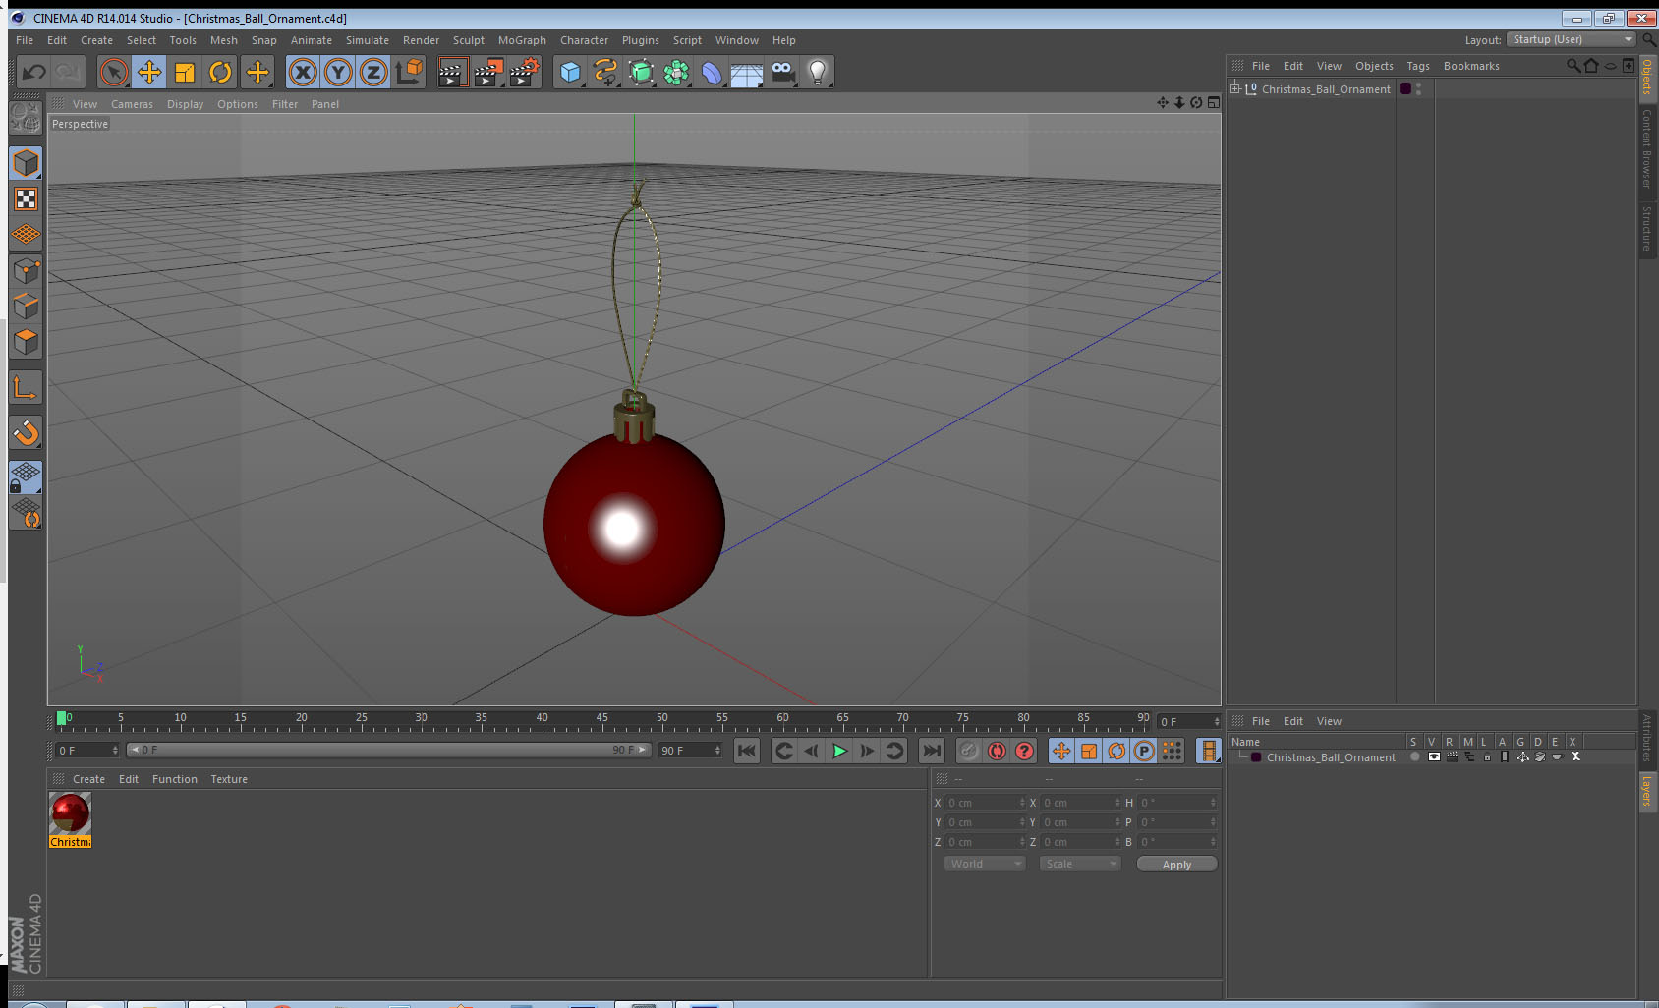Open viewport Cameras menu
This screenshot has height=1008, width=1659.
point(132,104)
